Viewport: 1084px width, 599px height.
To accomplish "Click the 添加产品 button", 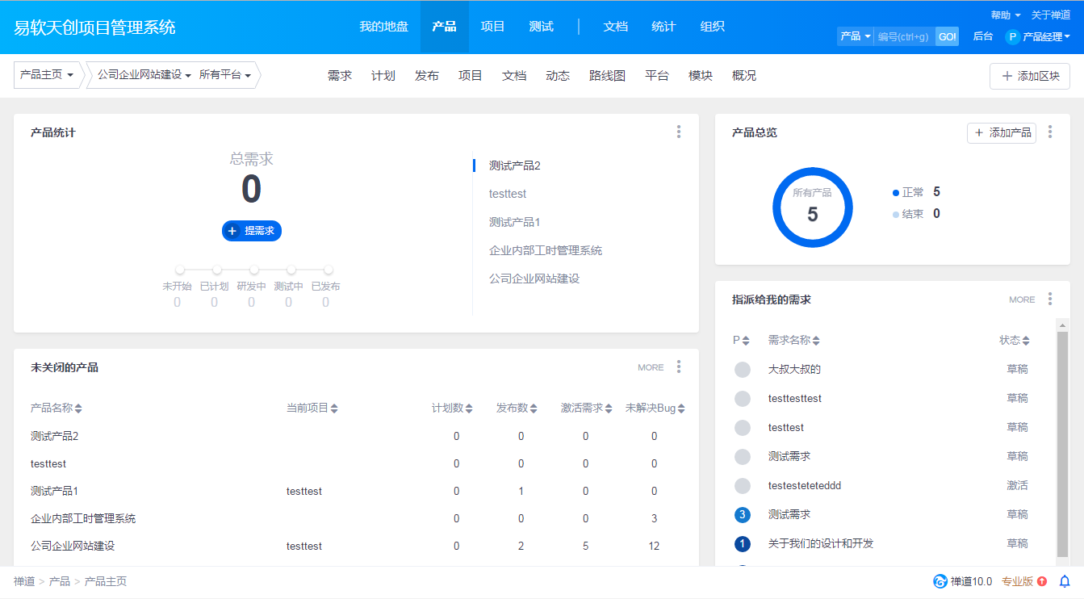I will [1002, 132].
